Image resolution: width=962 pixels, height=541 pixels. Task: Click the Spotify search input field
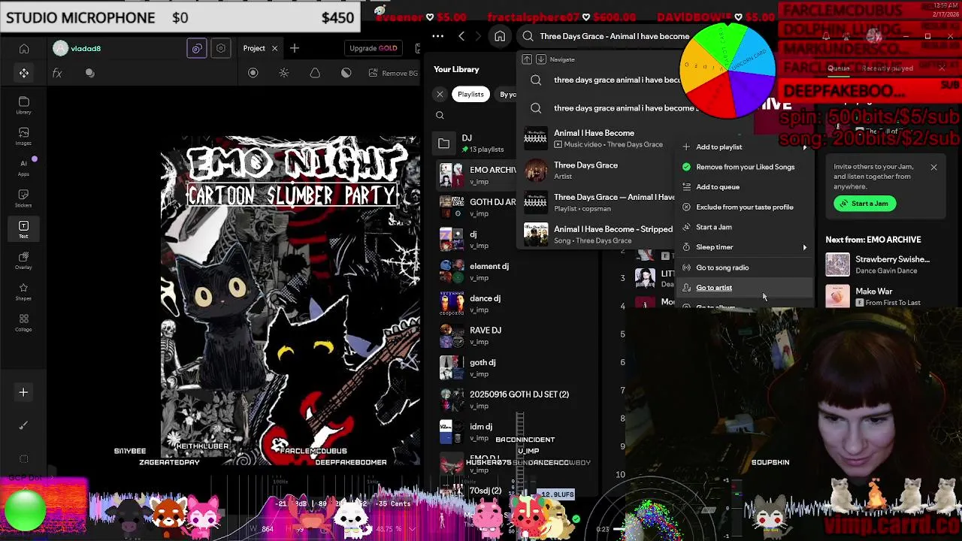tap(614, 36)
